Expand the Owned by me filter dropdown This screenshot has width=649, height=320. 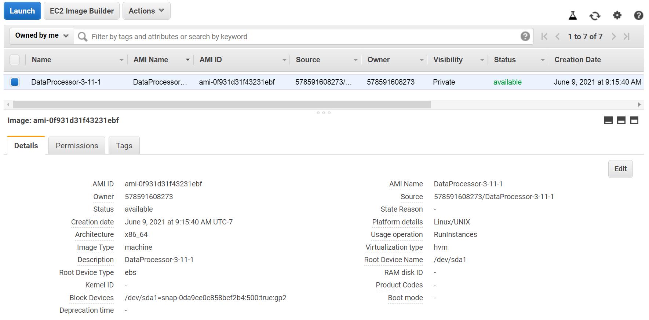(41, 36)
